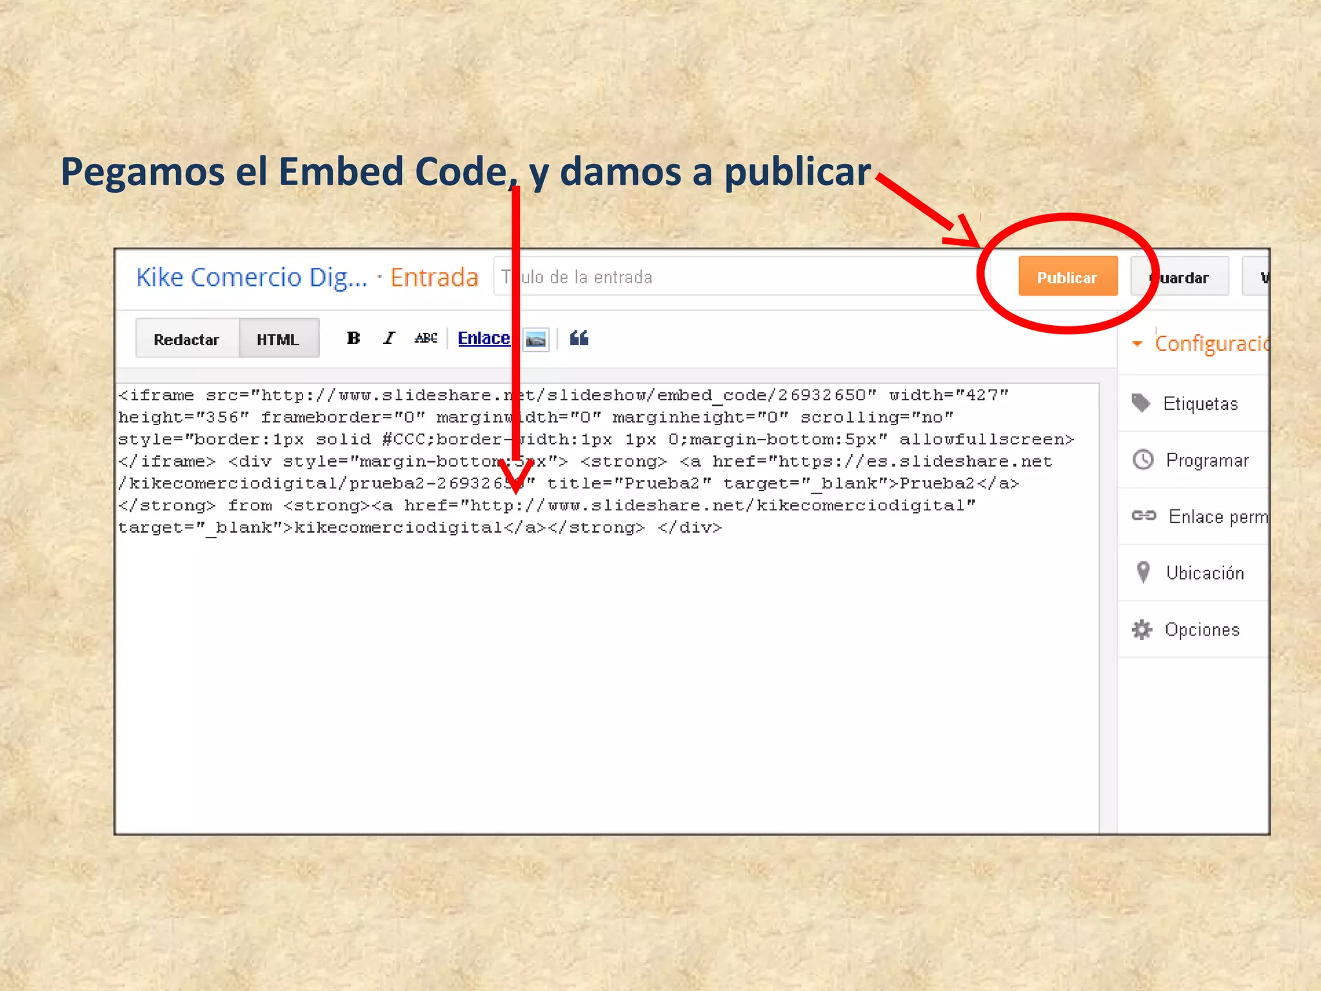Select the Opciones label text
This screenshot has height=991, width=1321.
click(1202, 629)
